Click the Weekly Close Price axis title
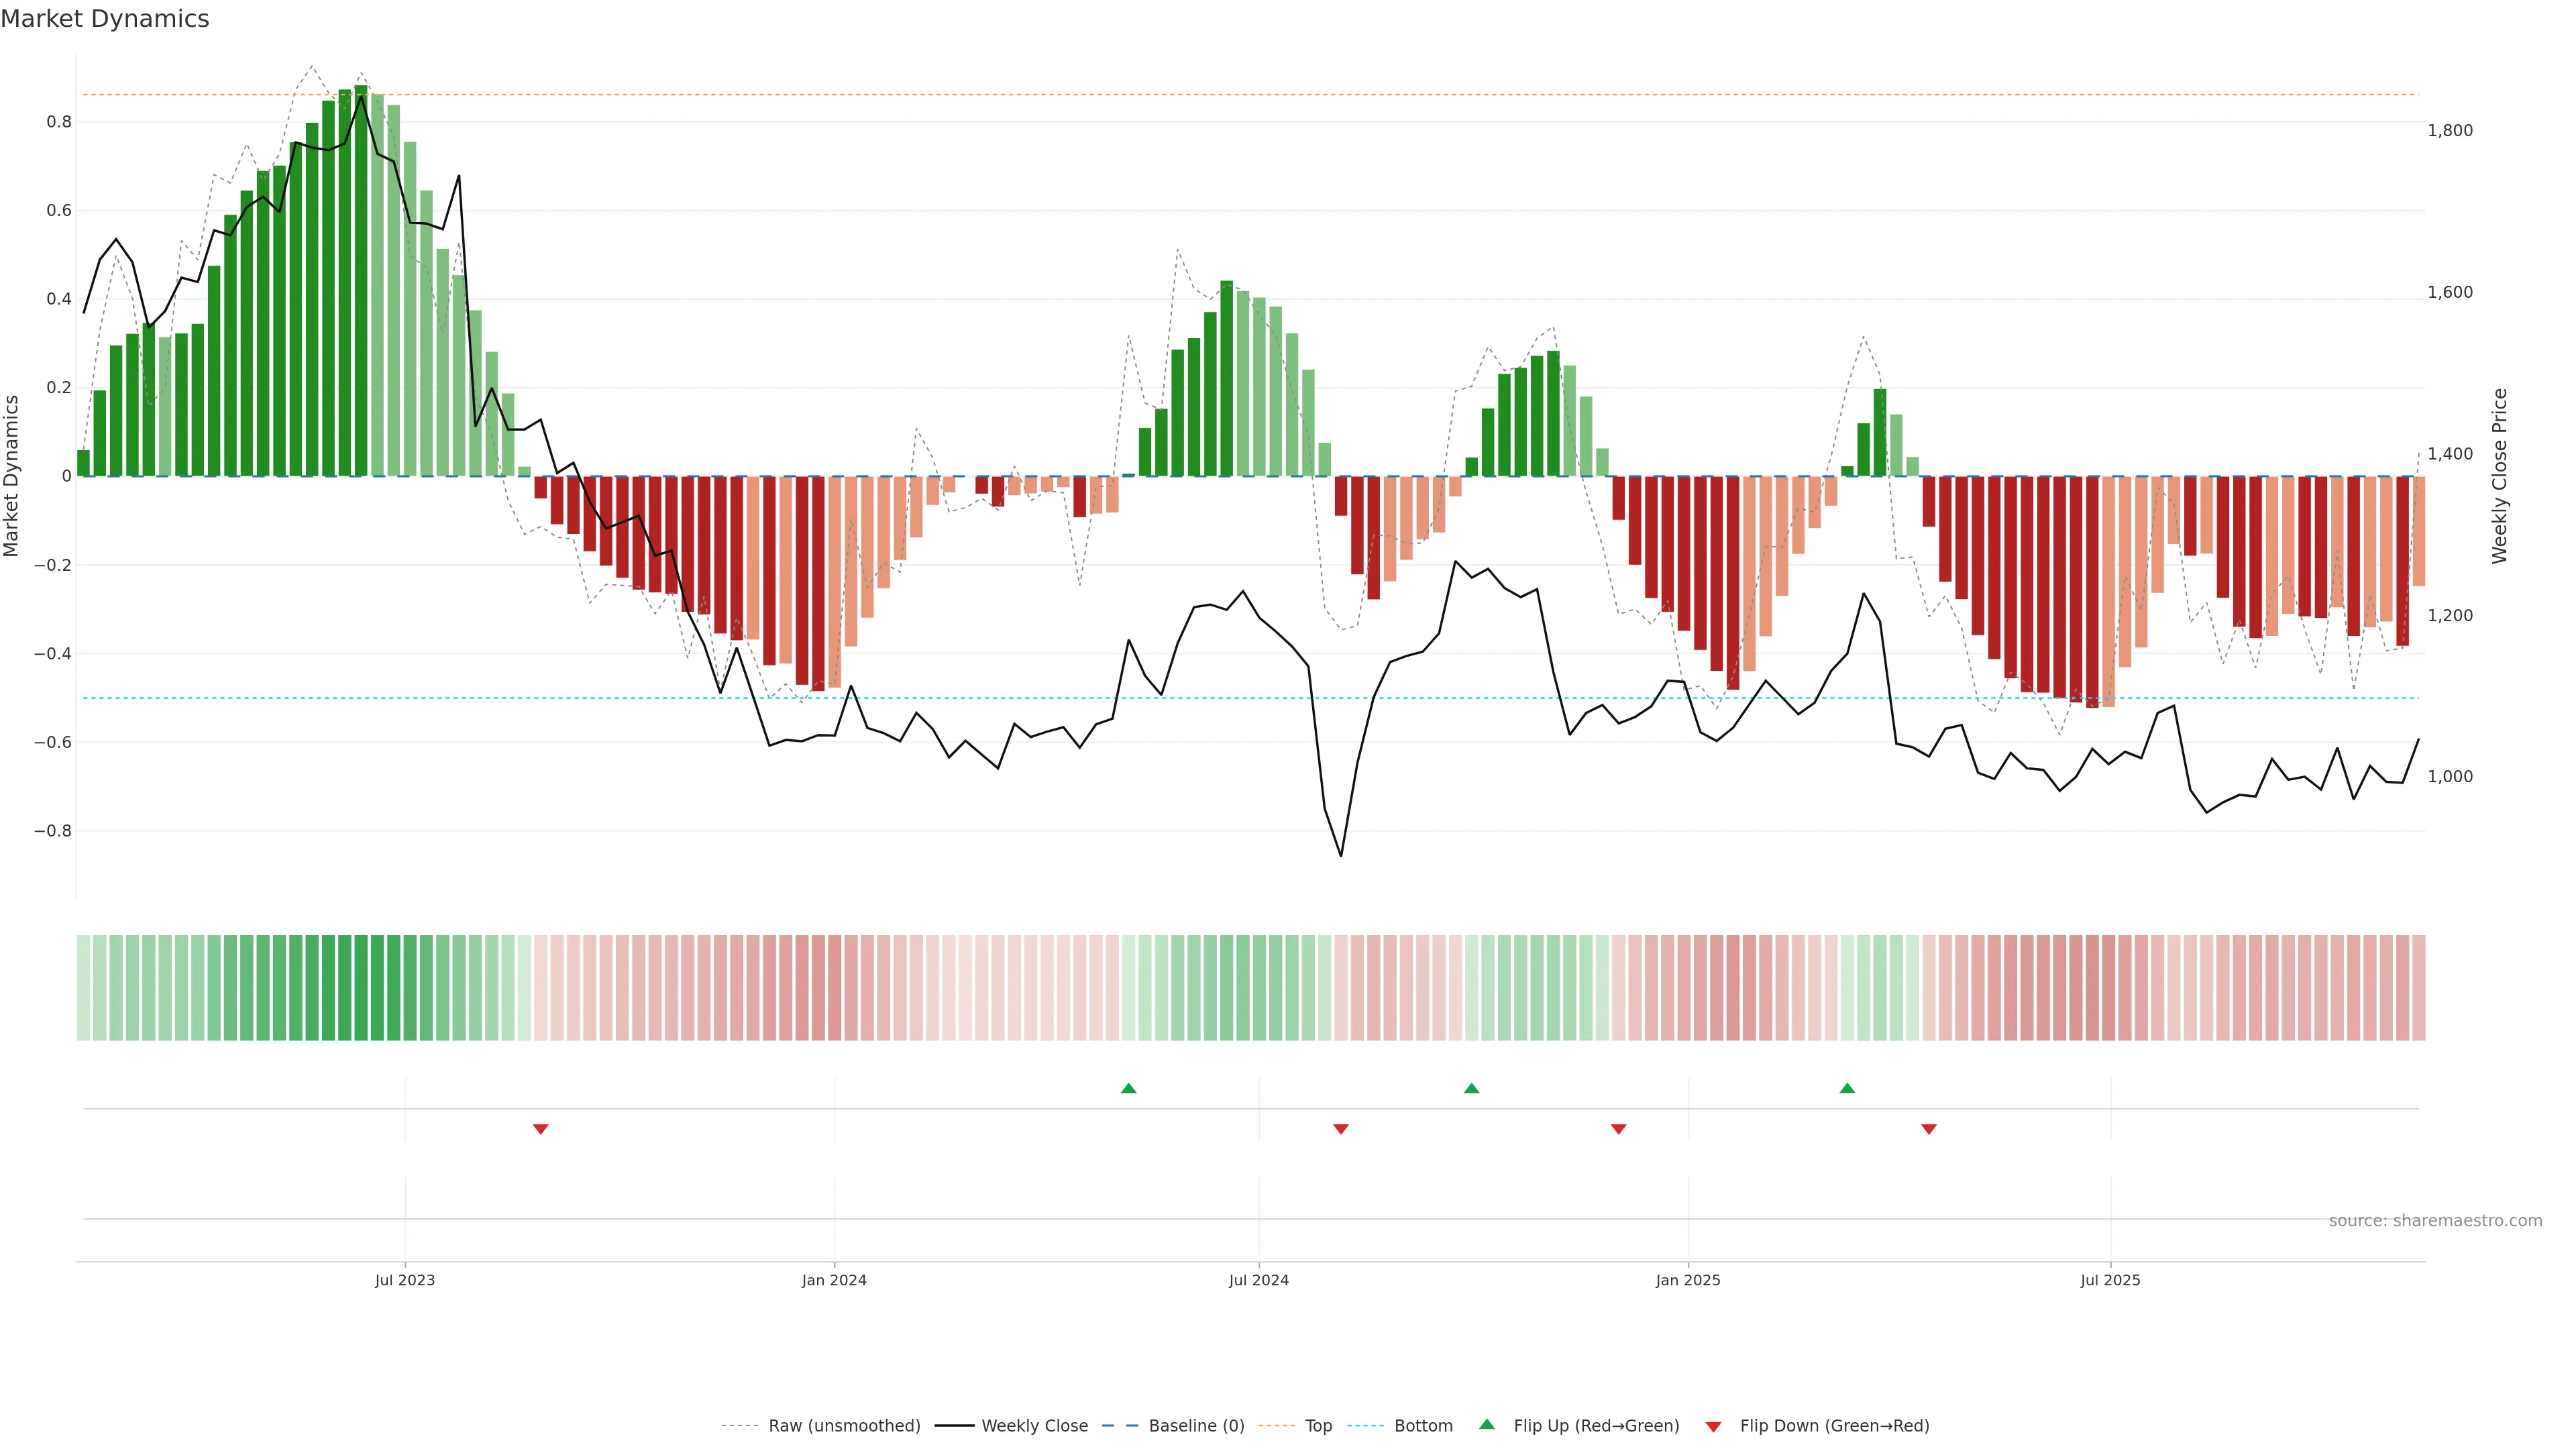The image size is (2576, 1449). pos(2500,476)
